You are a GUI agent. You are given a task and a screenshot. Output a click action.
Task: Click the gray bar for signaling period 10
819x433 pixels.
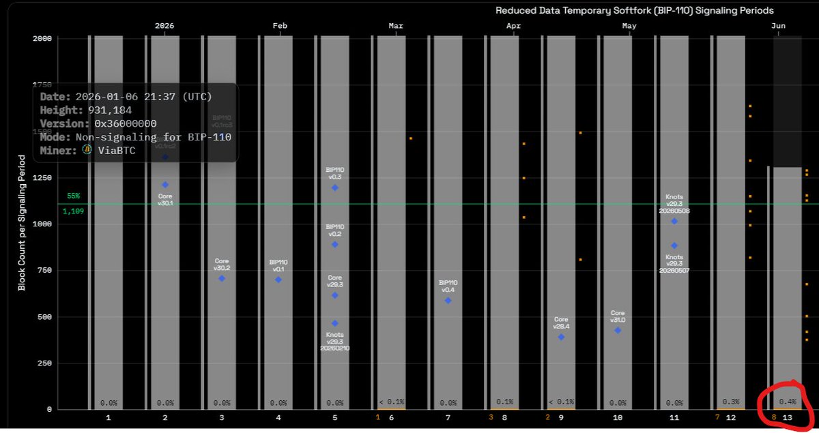point(618,222)
